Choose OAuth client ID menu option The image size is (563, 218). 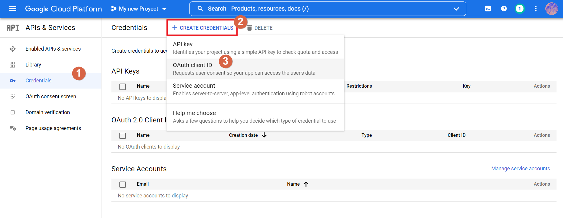(x=255, y=69)
